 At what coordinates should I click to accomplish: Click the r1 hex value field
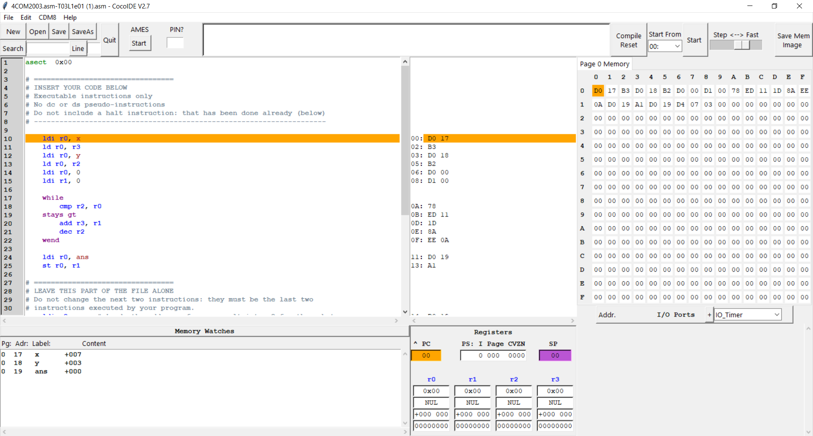coord(473,391)
